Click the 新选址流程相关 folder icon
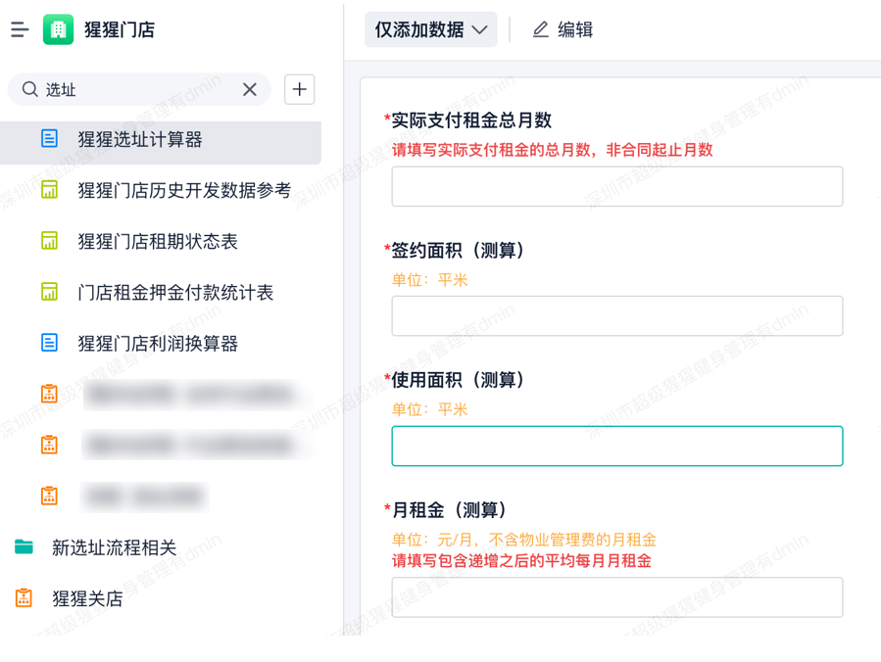Image resolution: width=881 pixels, height=662 pixels. pyautogui.click(x=24, y=546)
